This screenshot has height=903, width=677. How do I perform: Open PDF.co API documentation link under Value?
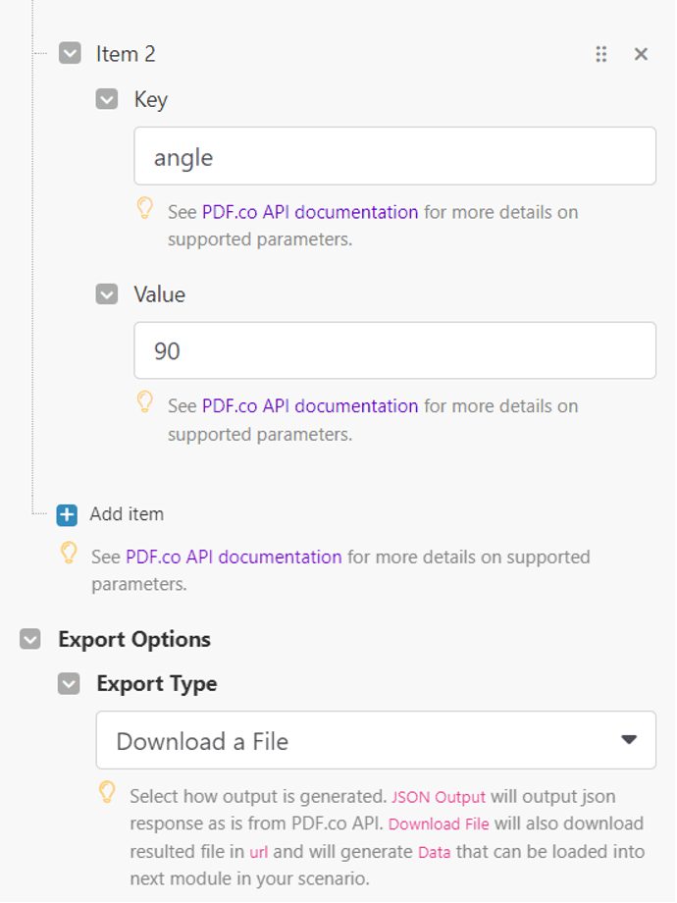coord(310,406)
